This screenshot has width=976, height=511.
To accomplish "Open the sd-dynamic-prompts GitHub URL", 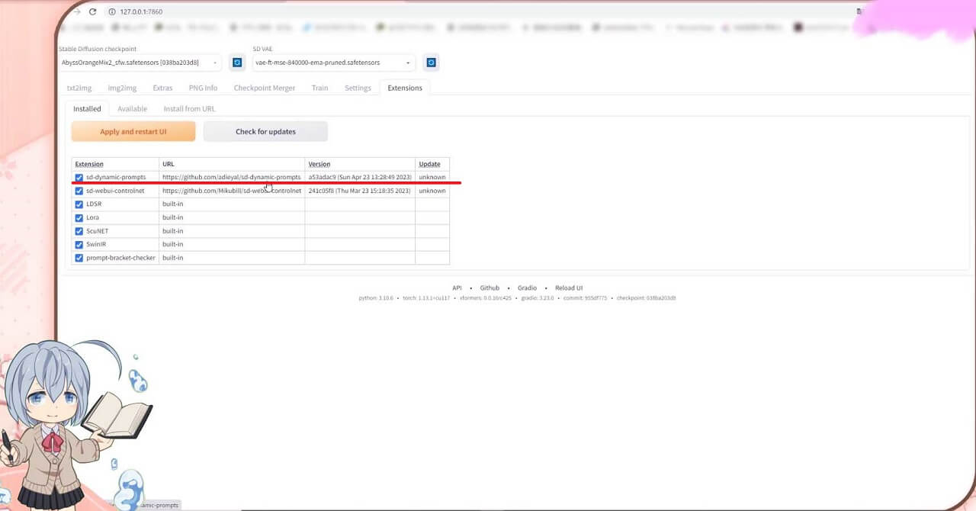I will click(x=231, y=177).
